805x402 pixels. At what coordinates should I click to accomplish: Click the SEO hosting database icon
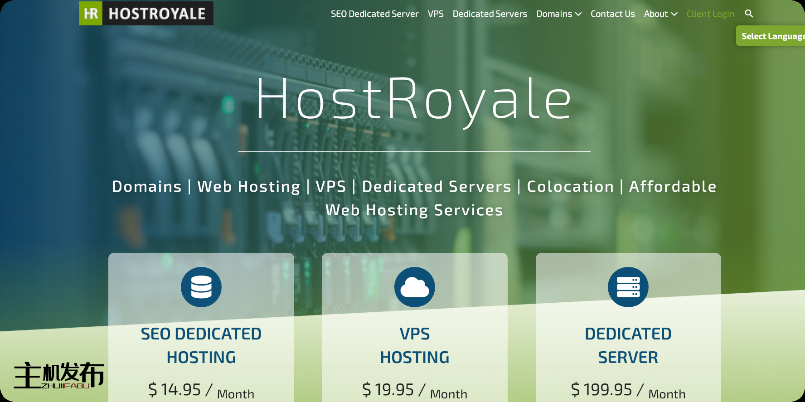tap(201, 287)
